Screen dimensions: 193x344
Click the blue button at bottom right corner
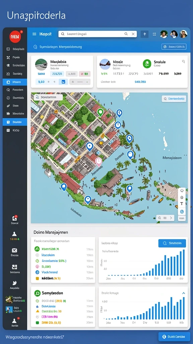pyautogui.click(x=174, y=337)
